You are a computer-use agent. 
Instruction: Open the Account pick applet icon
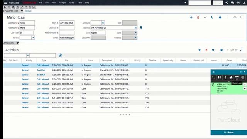point(103,23)
